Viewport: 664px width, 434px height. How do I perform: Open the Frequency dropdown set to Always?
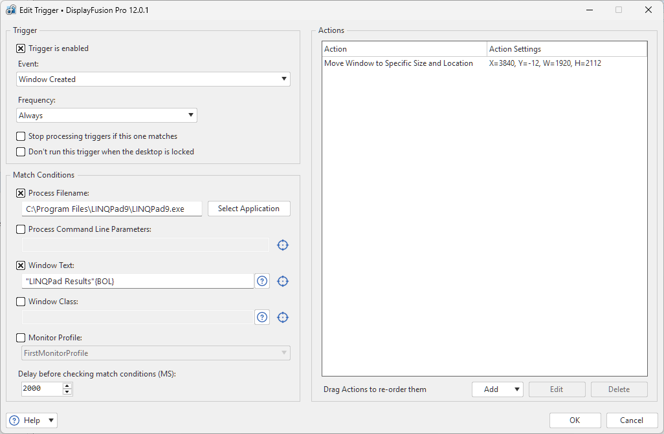pyautogui.click(x=107, y=116)
